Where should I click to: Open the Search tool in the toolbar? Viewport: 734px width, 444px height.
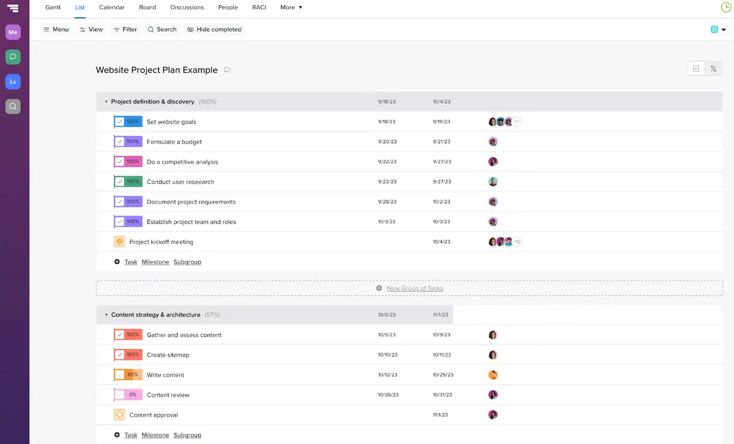[162, 29]
